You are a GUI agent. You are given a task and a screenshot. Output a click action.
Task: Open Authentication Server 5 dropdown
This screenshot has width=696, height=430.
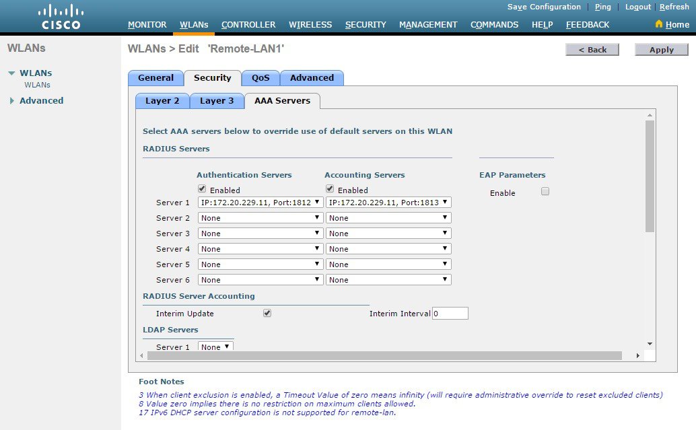(260, 264)
